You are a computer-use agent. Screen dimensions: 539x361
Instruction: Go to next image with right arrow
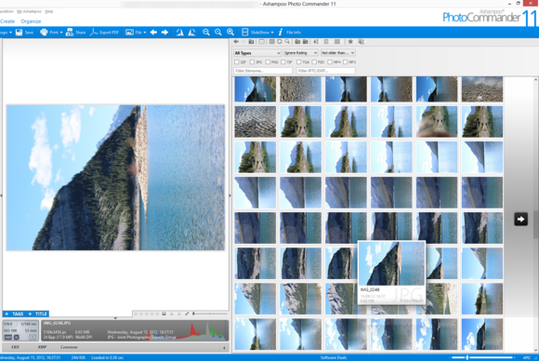tap(165, 33)
